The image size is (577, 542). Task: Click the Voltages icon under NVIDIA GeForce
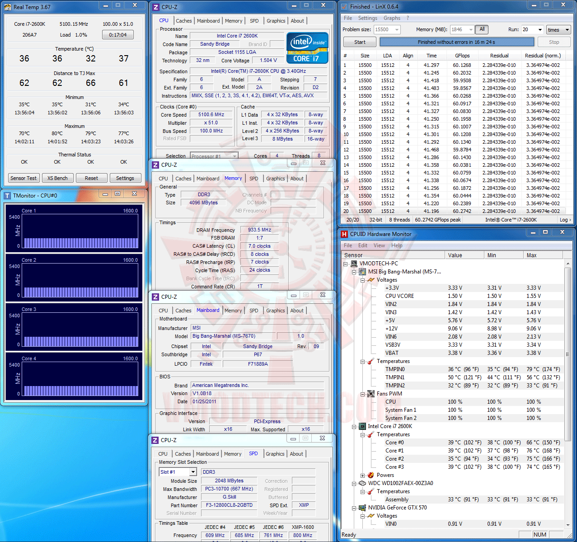(371, 516)
